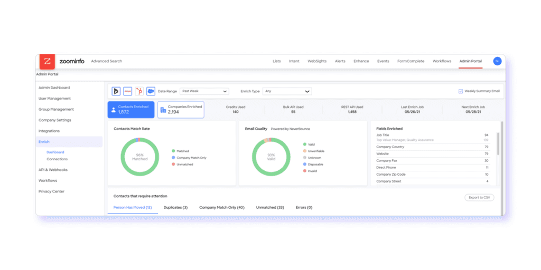
Task: Open Integrations in the sidebar
Action: pyautogui.click(x=49, y=131)
